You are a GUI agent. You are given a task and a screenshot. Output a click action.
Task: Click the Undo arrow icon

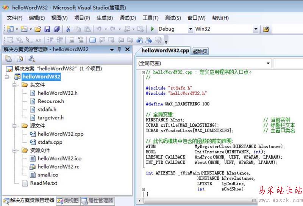click(99, 29)
